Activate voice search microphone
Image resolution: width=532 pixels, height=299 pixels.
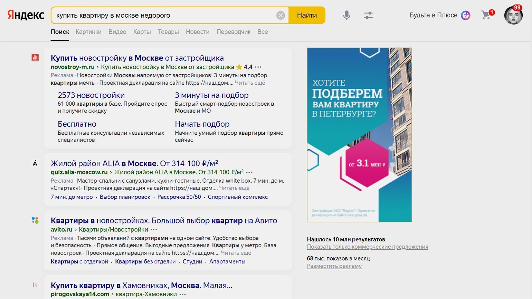pos(346,15)
